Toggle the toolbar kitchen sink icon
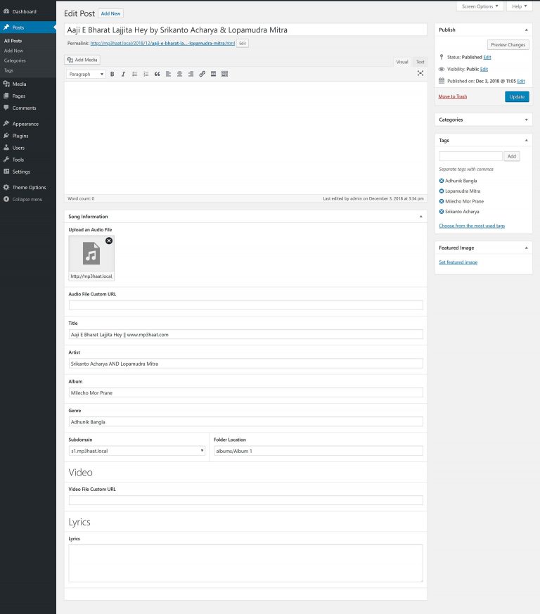 pos(225,74)
